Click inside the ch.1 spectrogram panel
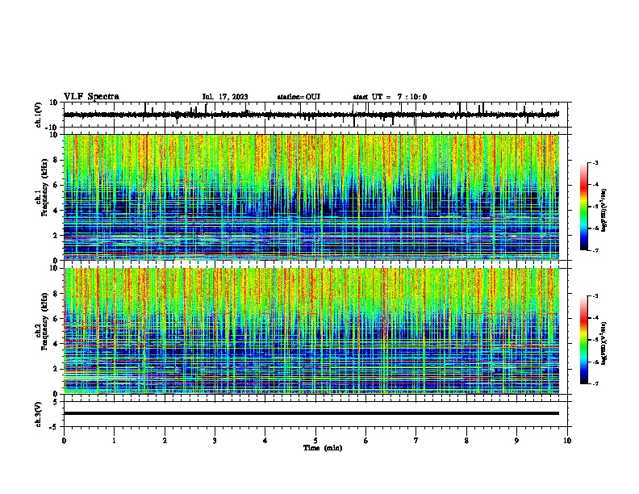 pyautogui.click(x=311, y=197)
